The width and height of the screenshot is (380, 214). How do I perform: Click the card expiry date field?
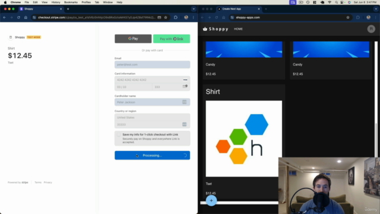[x=133, y=87]
